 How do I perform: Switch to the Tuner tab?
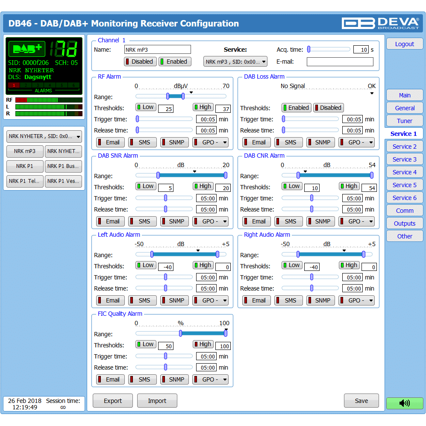pos(404,121)
